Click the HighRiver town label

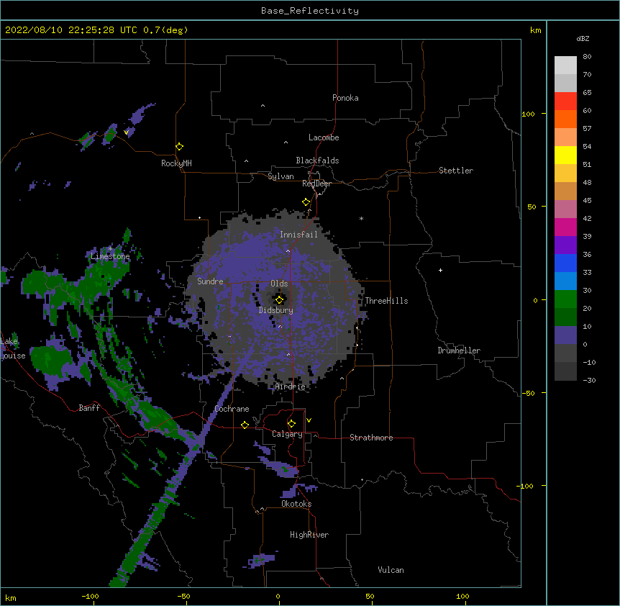click(x=309, y=535)
